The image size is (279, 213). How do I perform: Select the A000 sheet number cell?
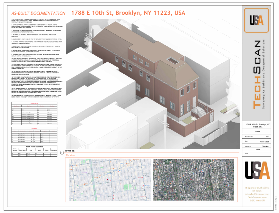[x=257, y=150]
